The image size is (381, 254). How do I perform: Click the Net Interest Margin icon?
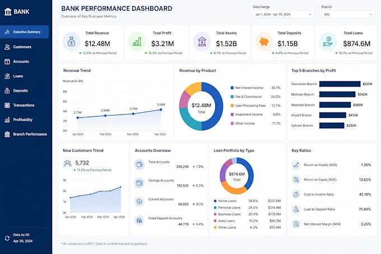pos(296,224)
